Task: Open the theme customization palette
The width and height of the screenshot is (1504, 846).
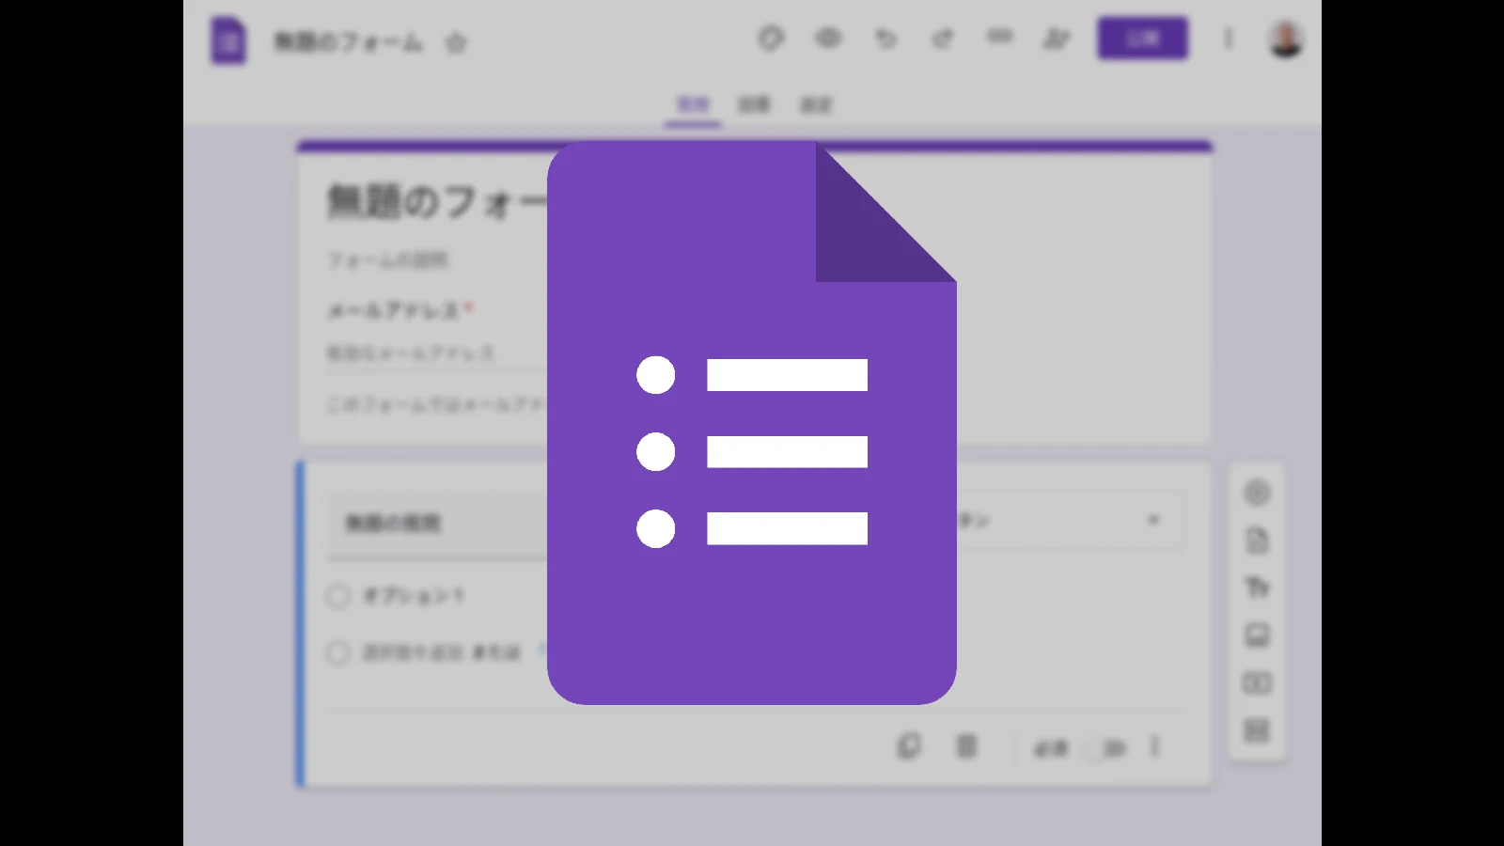Action: pos(771,39)
